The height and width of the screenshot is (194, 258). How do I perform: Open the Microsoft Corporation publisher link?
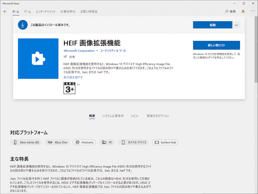[79, 51]
